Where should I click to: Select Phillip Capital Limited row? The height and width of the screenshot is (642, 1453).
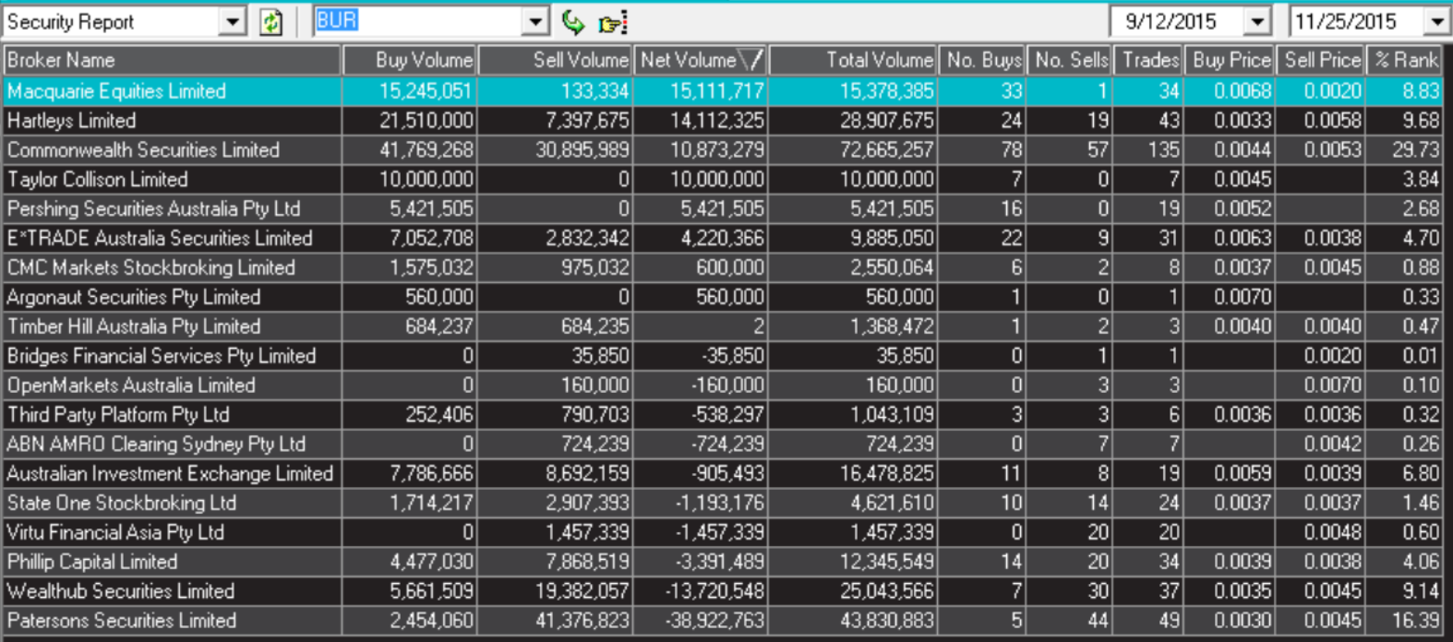click(722, 562)
